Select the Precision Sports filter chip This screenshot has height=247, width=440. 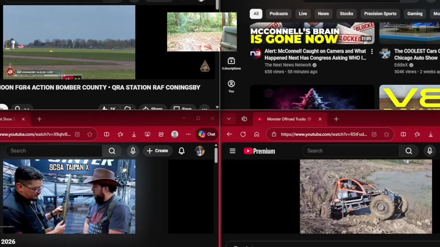(x=380, y=14)
